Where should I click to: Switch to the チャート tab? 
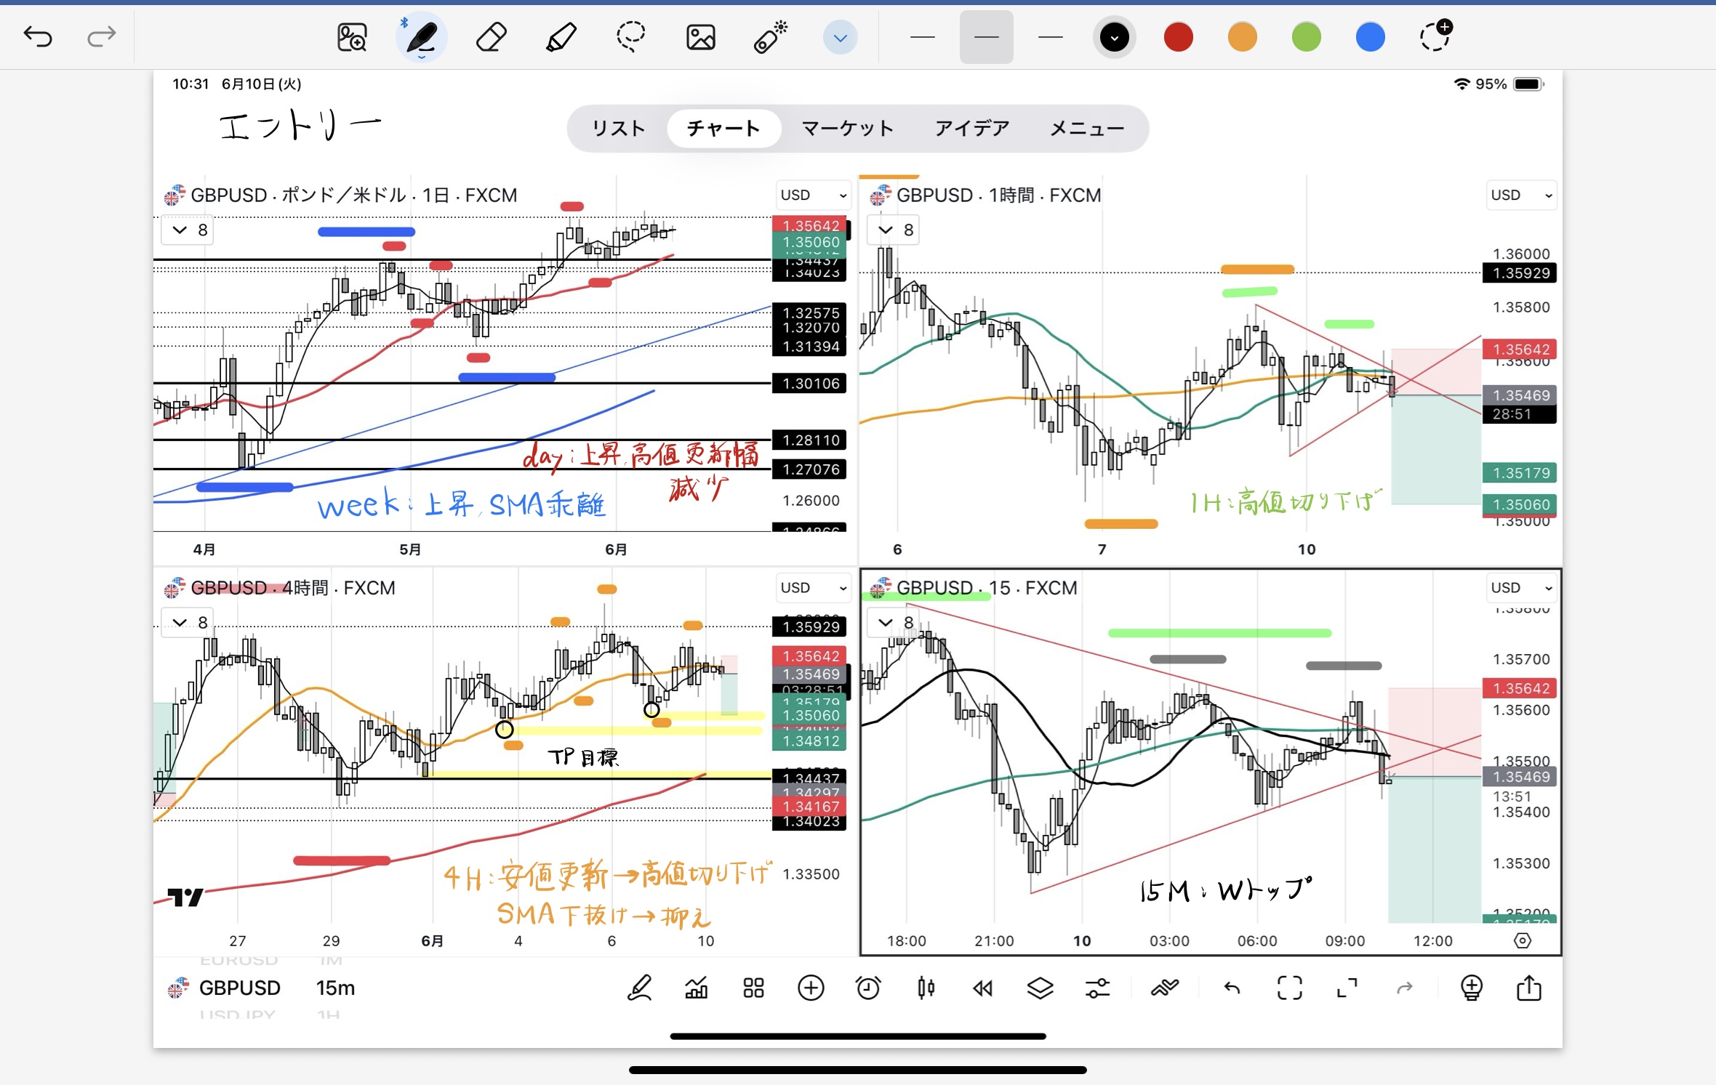click(723, 129)
